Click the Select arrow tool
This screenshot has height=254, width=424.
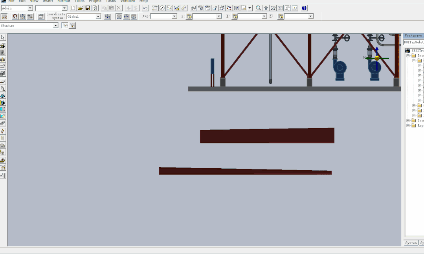(x=3, y=37)
